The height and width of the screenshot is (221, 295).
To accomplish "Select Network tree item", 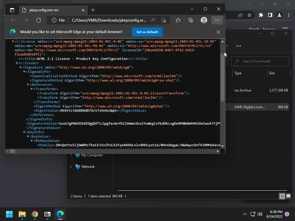I will coord(85,167).
